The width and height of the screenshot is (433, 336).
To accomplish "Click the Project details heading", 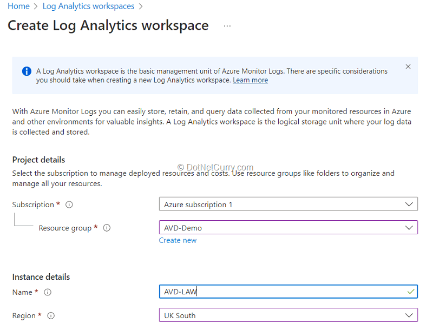I will (x=38, y=160).
